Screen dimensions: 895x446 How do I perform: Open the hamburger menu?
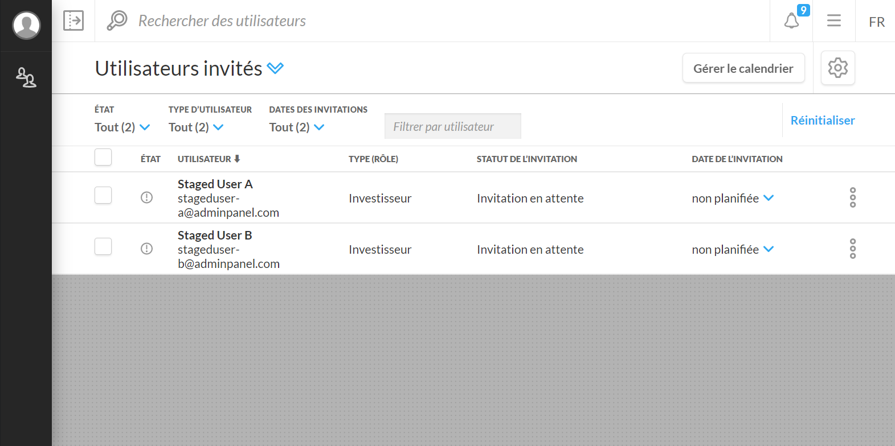click(834, 21)
